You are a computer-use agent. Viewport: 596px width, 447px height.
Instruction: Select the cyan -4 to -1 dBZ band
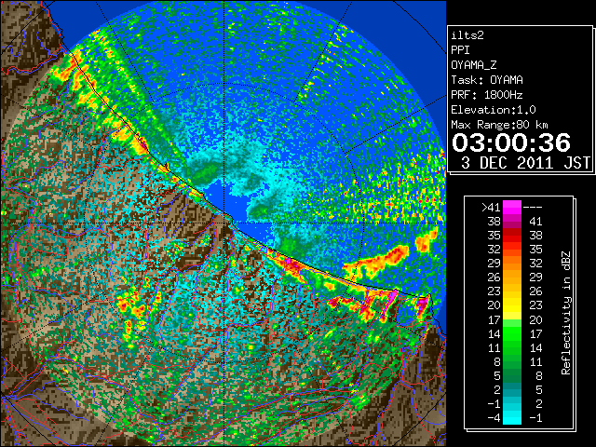point(512,418)
